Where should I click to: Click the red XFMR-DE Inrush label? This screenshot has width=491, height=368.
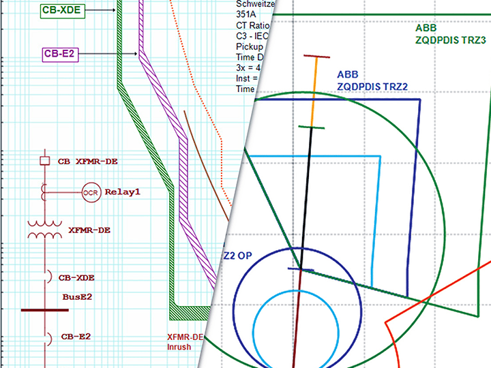185,342
